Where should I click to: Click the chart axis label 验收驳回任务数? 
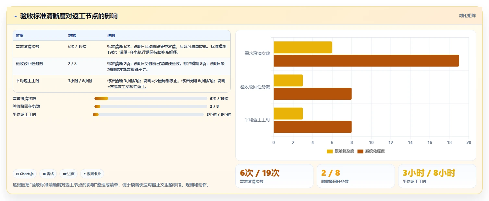coord(255,87)
